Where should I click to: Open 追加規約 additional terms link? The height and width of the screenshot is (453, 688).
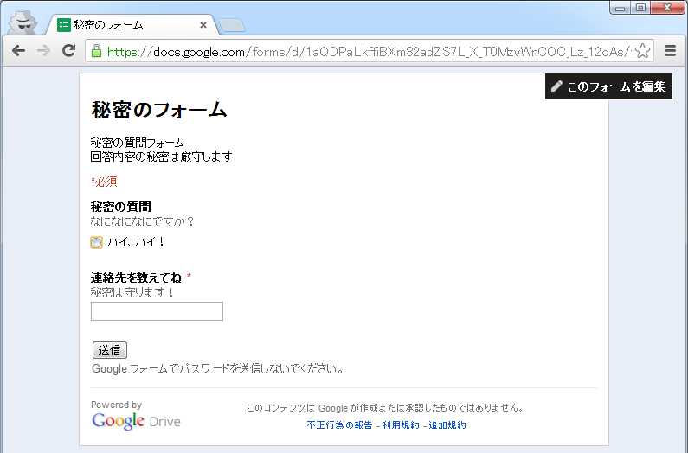pos(447,425)
